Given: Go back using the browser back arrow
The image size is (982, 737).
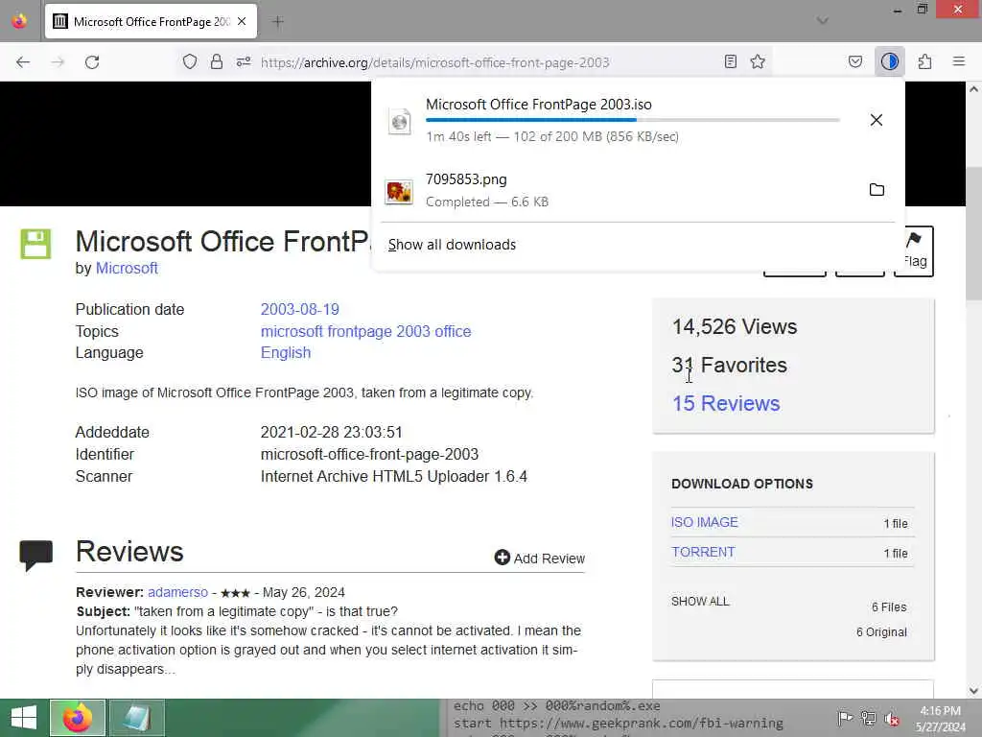Looking at the screenshot, I should [x=23, y=62].
